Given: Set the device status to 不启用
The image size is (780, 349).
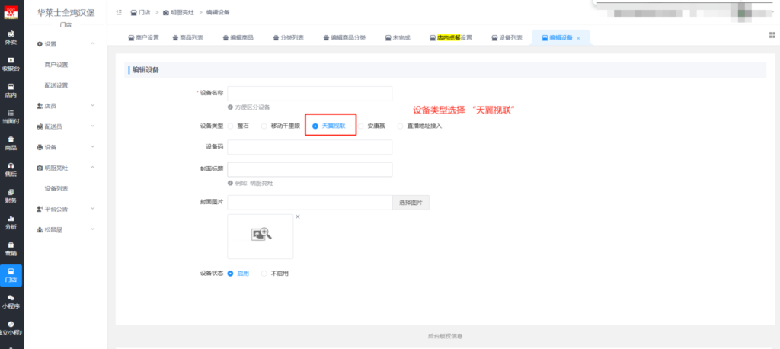Looking at the screenshot, I should 275,274.
